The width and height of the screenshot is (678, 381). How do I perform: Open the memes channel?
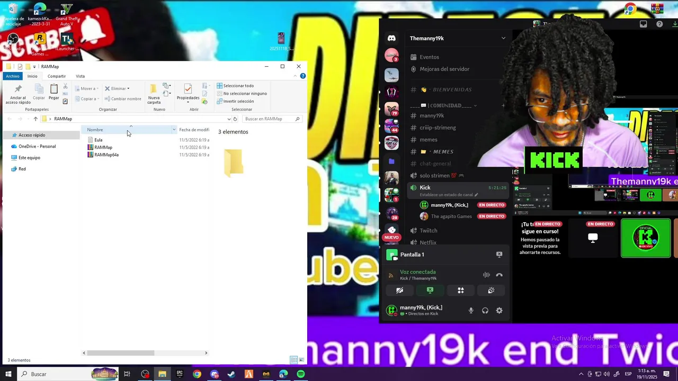pos(429,140)
